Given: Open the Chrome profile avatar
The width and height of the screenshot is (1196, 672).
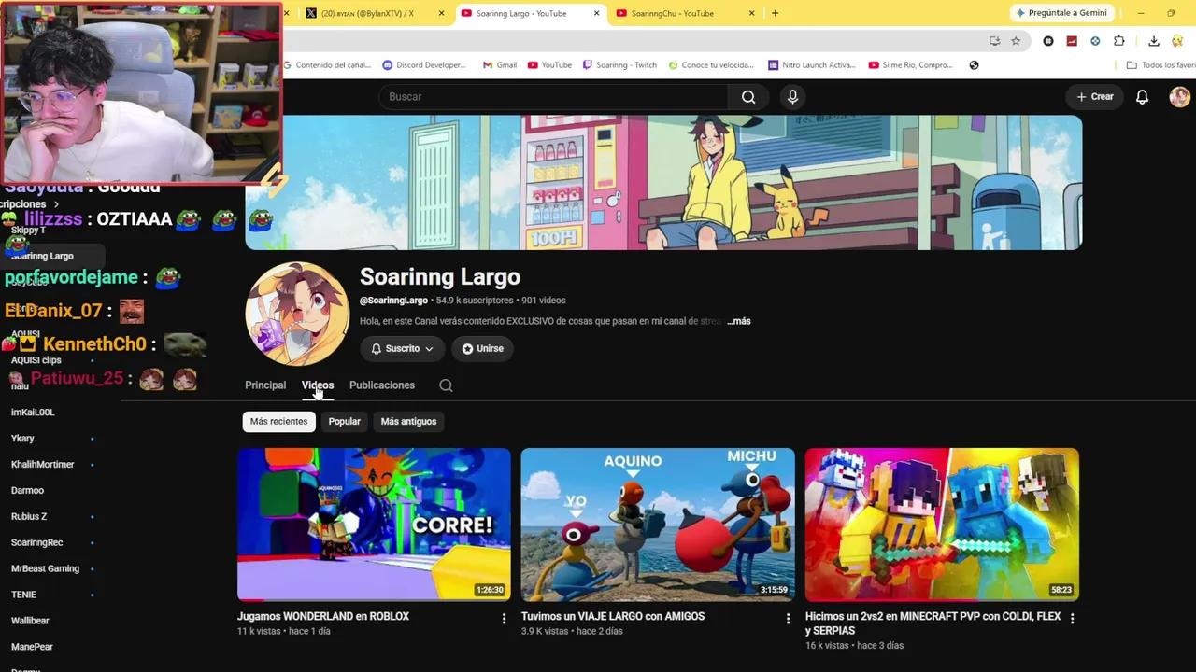Looking at the screenshot, I should [1179, 41].
